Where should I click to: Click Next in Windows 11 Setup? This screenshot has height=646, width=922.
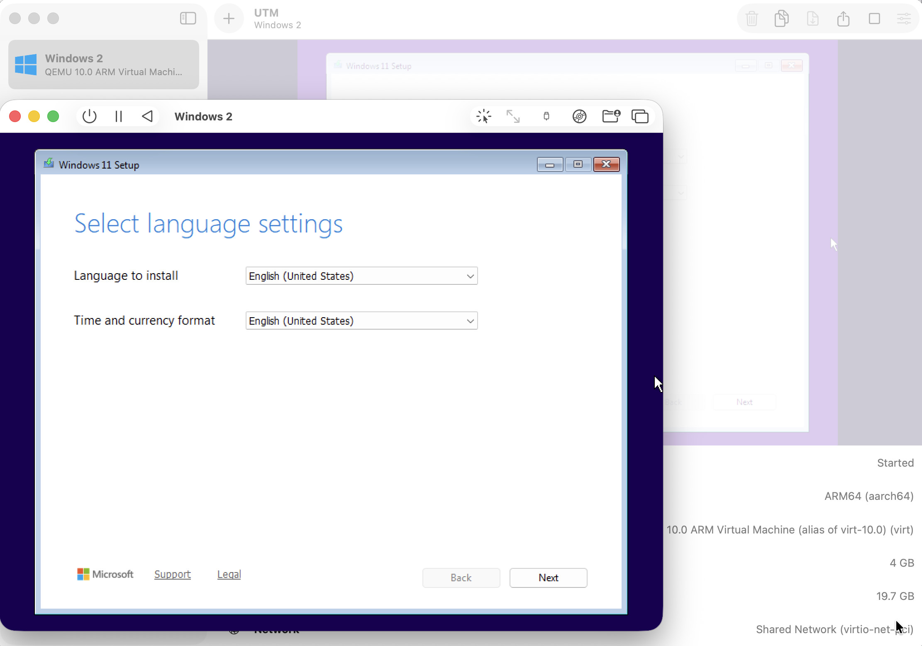click(548, 577)
